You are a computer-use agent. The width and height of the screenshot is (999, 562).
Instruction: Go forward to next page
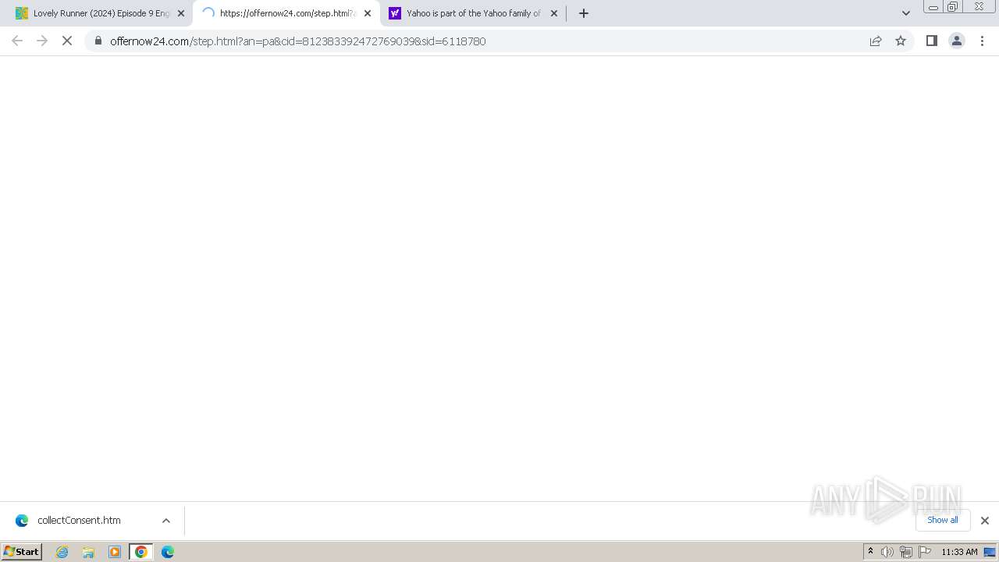click(42, 41)
